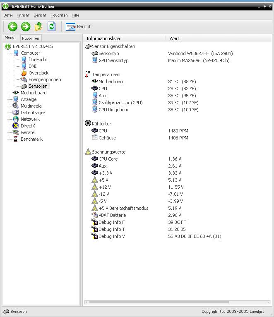
Task: Open the Datei menu
Action: (x=8, y=15)
